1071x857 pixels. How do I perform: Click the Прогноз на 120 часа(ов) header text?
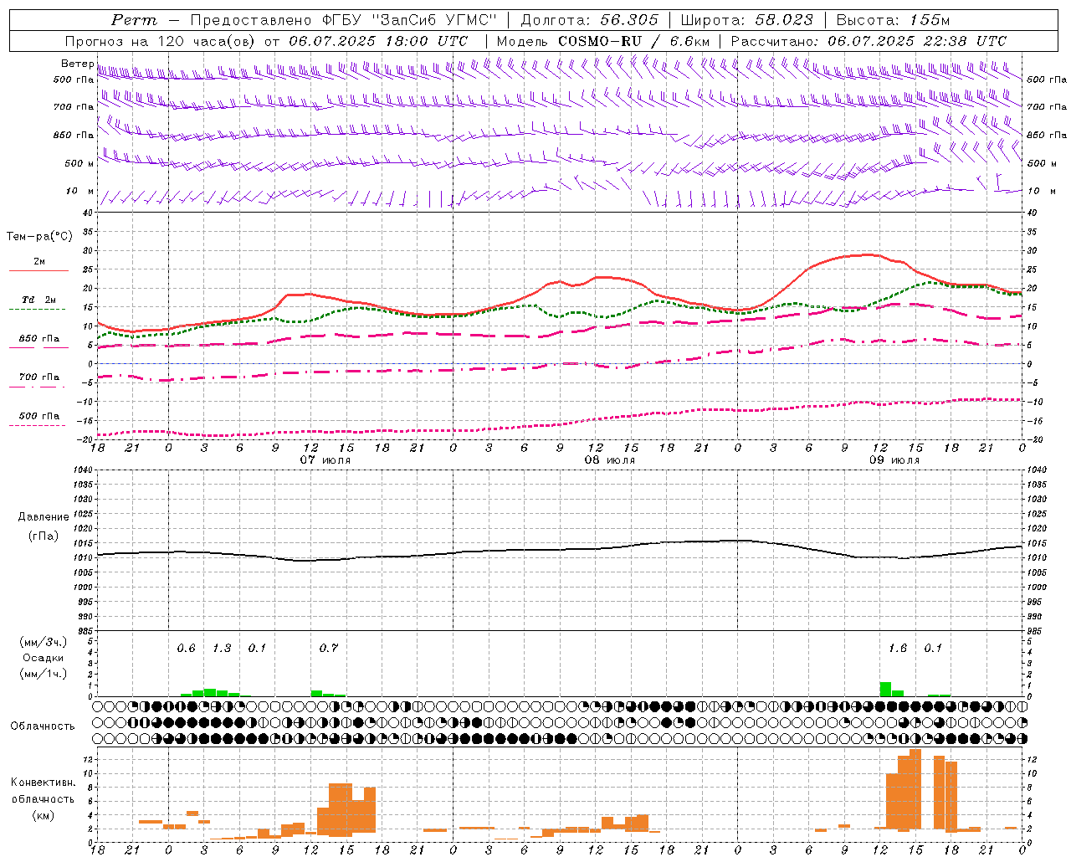click(x=161, y=41)
